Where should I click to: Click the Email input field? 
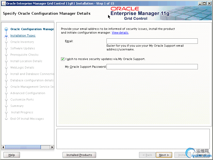[152, 41]
